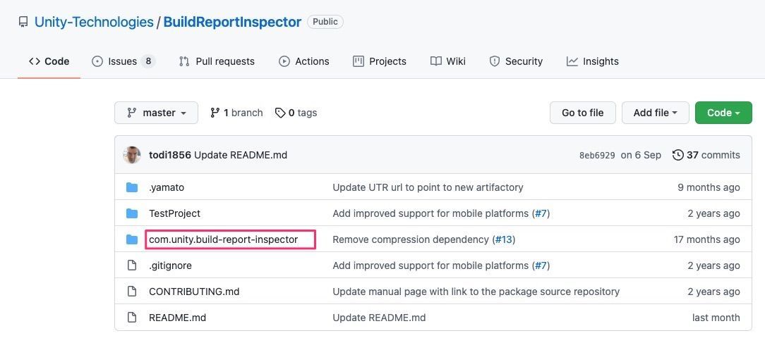Open commit Remove compression dependency
The width and height of the screenshot is (765, 338).
click(x=410, y=239)
